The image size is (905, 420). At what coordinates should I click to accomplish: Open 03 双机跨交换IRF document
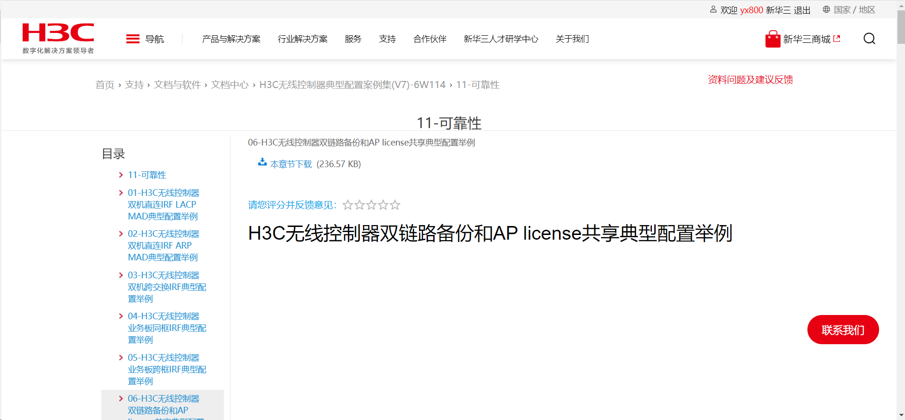tap(167, 287)
